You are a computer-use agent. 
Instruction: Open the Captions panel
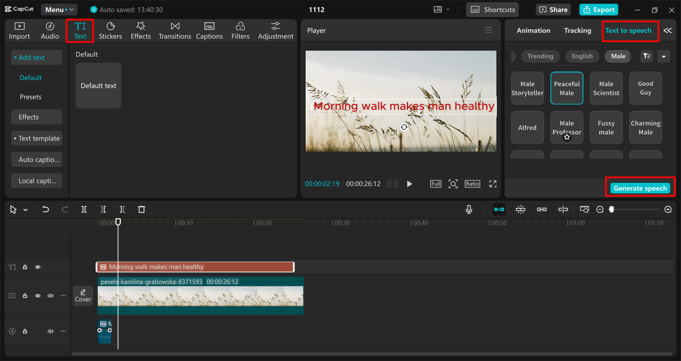tap(209, 31)
